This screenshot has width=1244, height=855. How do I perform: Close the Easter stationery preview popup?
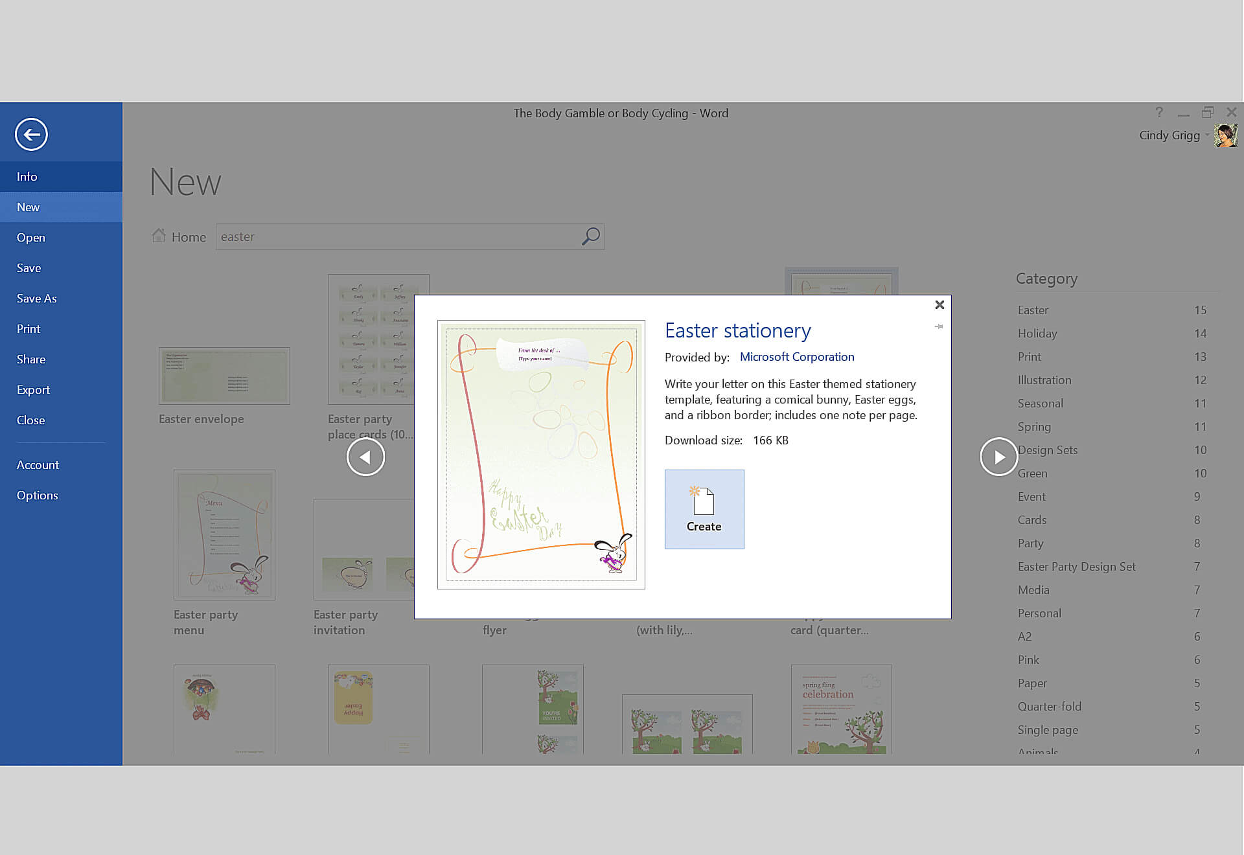[939, 304]
